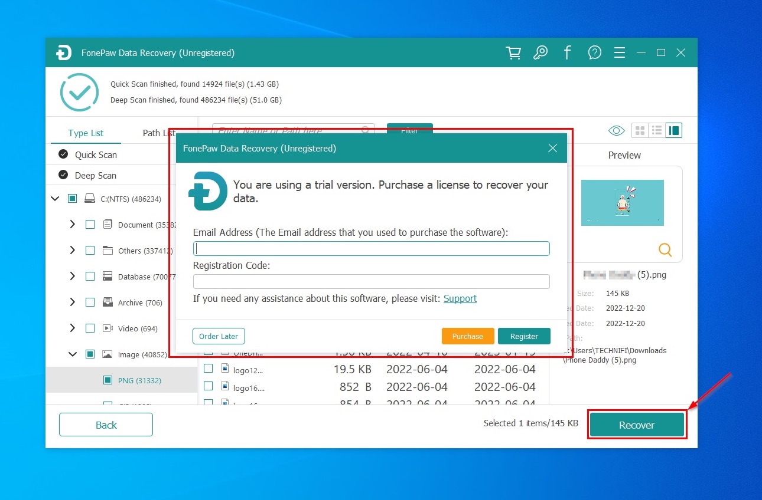Click the Register button
The image size is (762, 500).
tap(524, 336)
